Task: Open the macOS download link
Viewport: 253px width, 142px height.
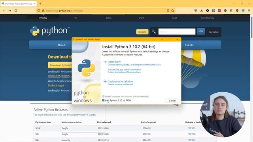Action: pyautogui.click(x=65, y=76)
